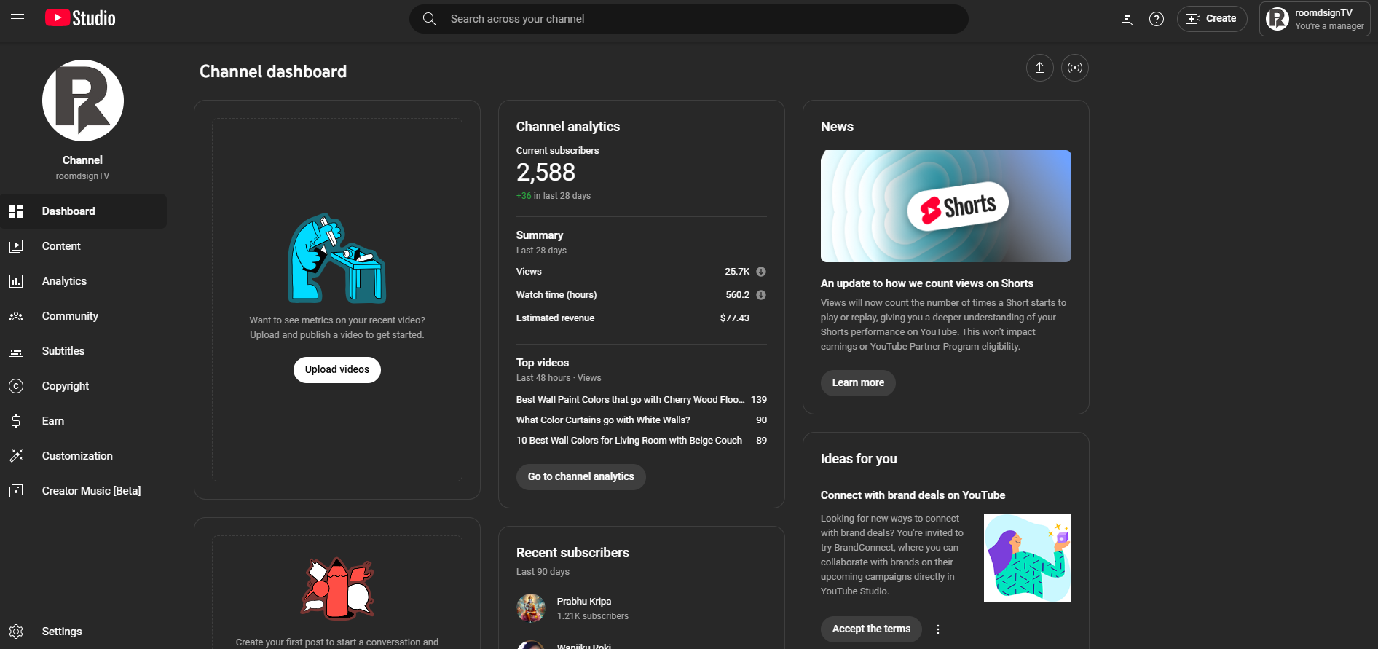
Task: Click the search magnifier icon
Action: tap(430, 19)
